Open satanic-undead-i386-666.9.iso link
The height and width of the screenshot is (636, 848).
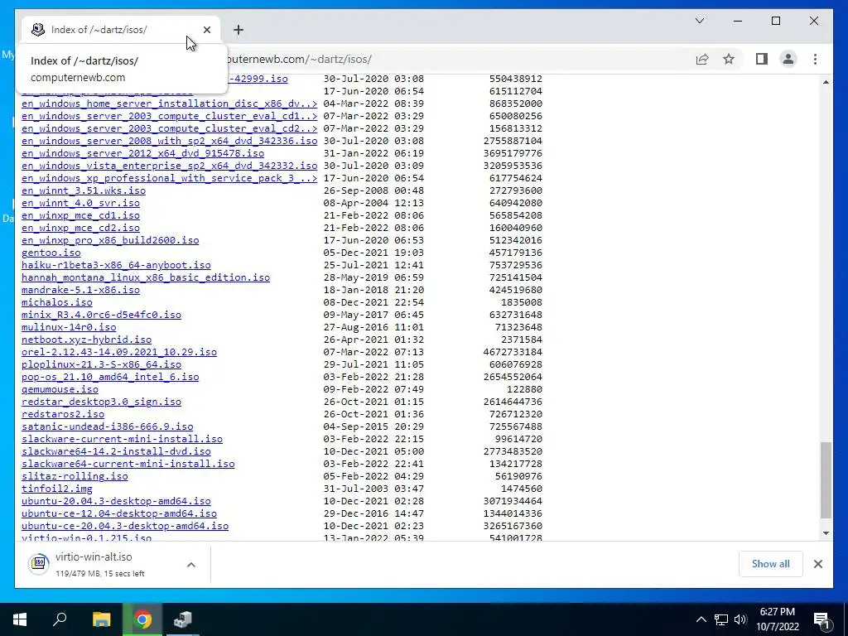click(x=107, y=427)
